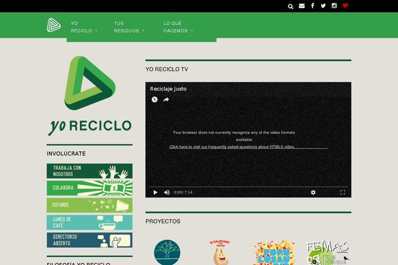Open the colorful Populusaurio project thumbnail
The image size is (398, 265).
click(275, 252)
